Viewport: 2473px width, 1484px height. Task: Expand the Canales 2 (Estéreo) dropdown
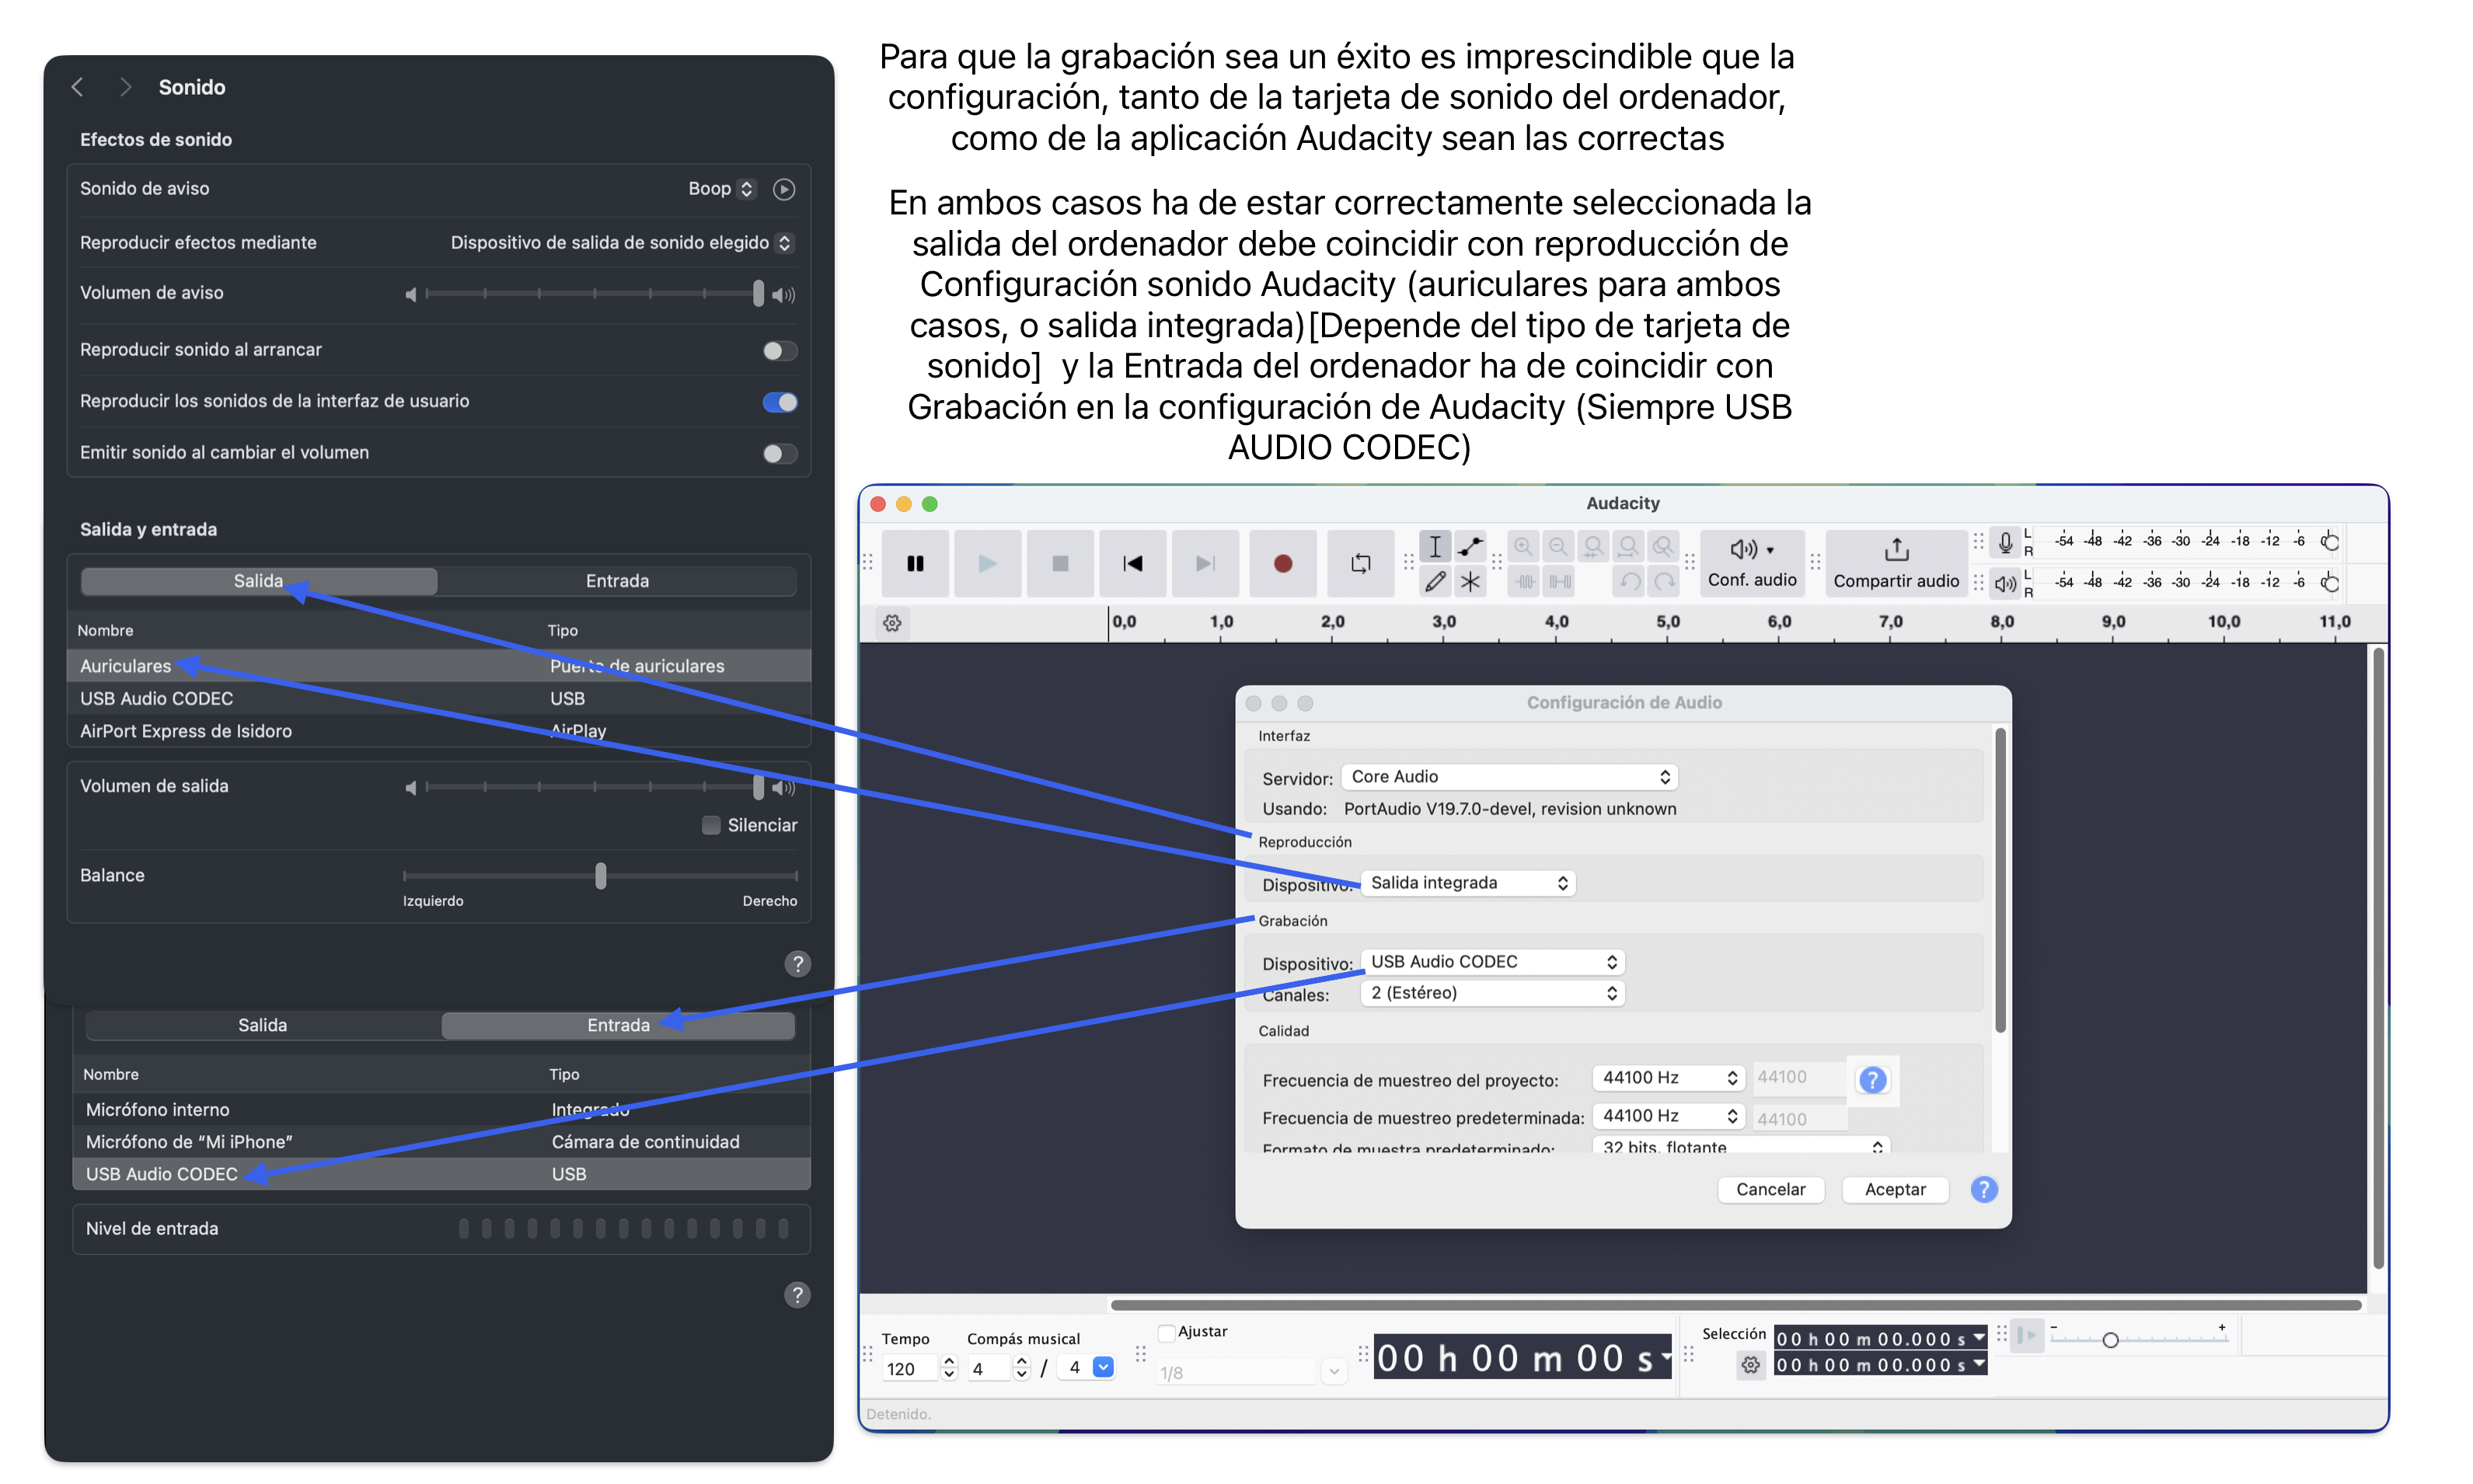[1492, 993]
